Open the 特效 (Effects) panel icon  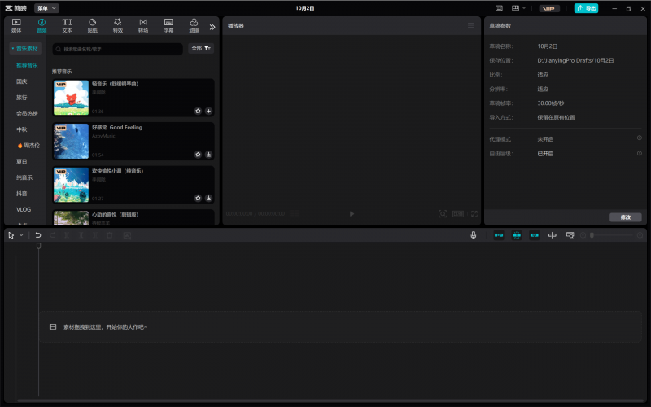coord(117,25)
